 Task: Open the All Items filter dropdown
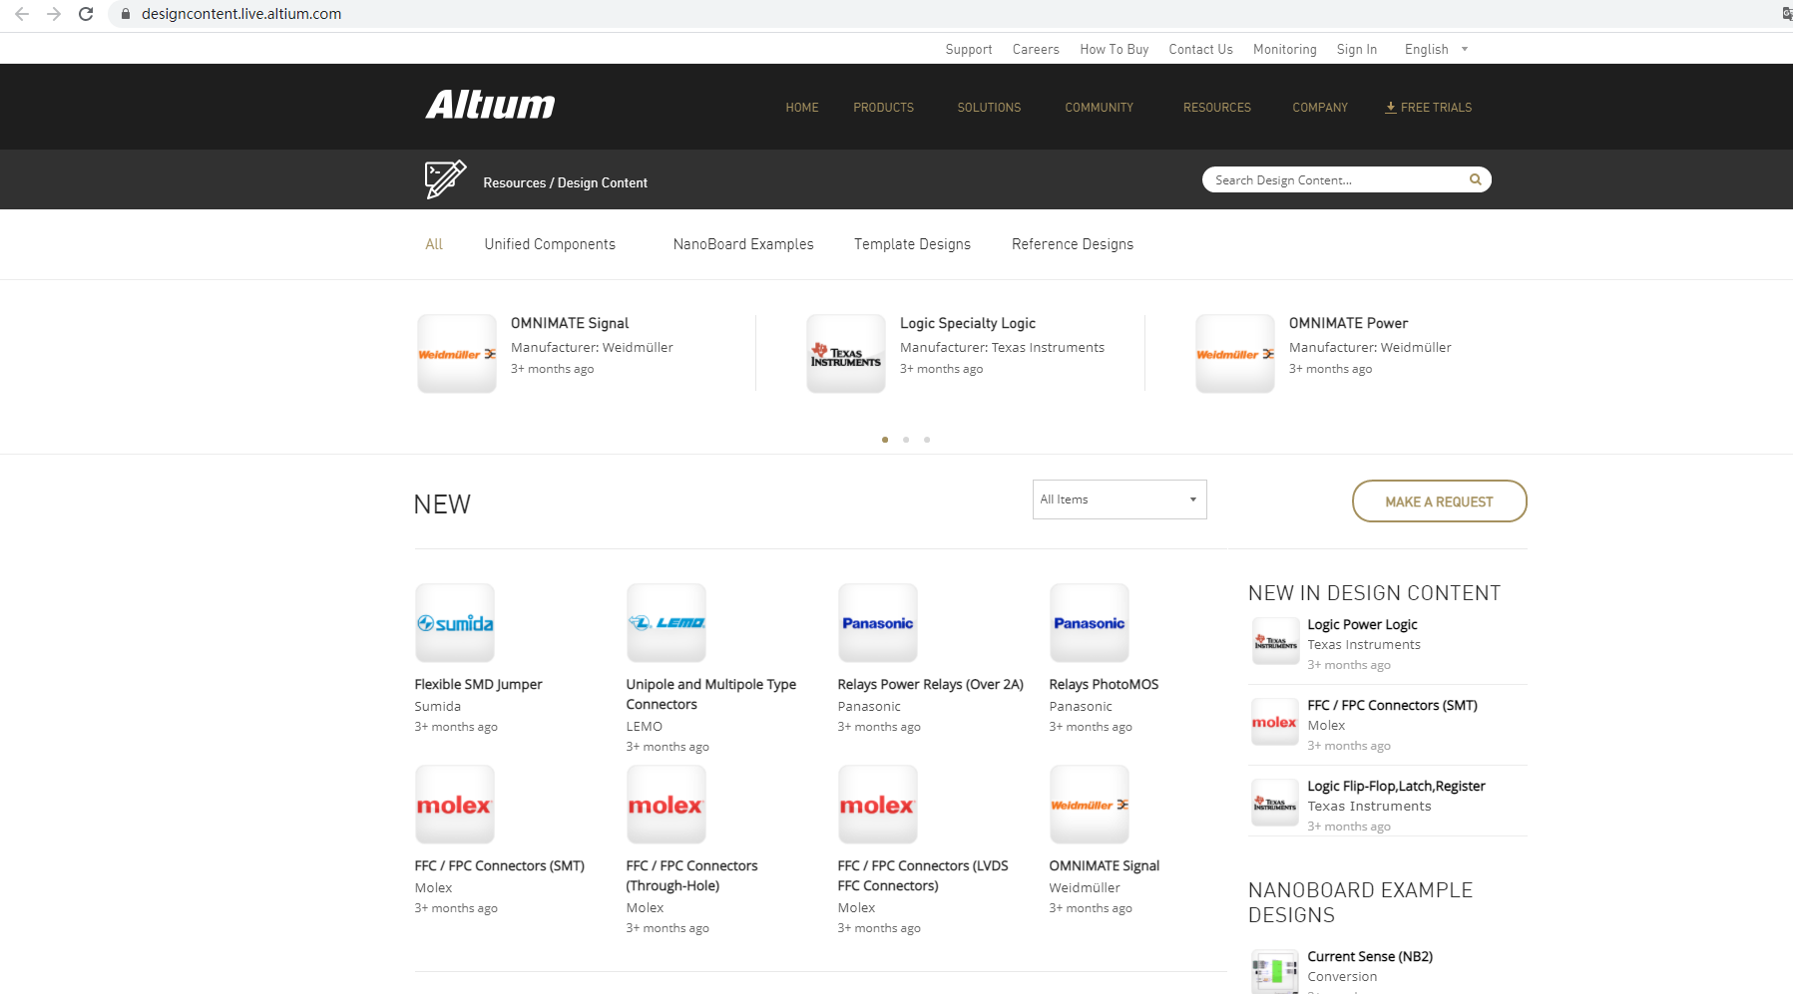click(x=1120, y=499)
